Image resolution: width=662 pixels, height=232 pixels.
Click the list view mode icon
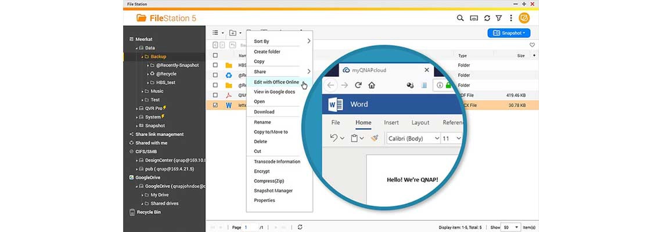pos(215,32)
